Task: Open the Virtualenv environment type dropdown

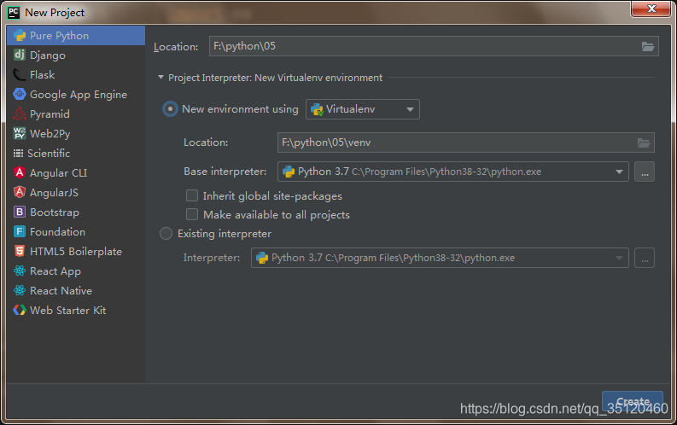Action: coord(363,109)
